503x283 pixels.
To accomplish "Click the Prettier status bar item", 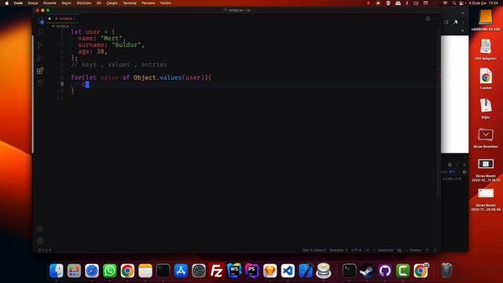I will coord(413,250).
